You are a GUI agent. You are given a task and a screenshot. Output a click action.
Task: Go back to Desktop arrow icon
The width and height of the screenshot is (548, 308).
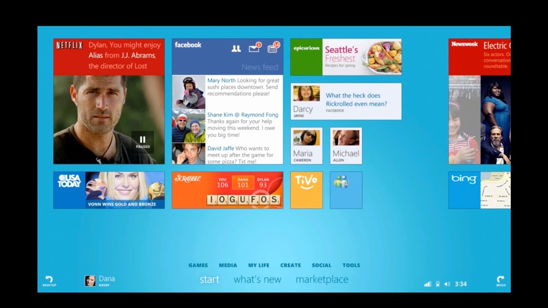[x=49, y=281]
